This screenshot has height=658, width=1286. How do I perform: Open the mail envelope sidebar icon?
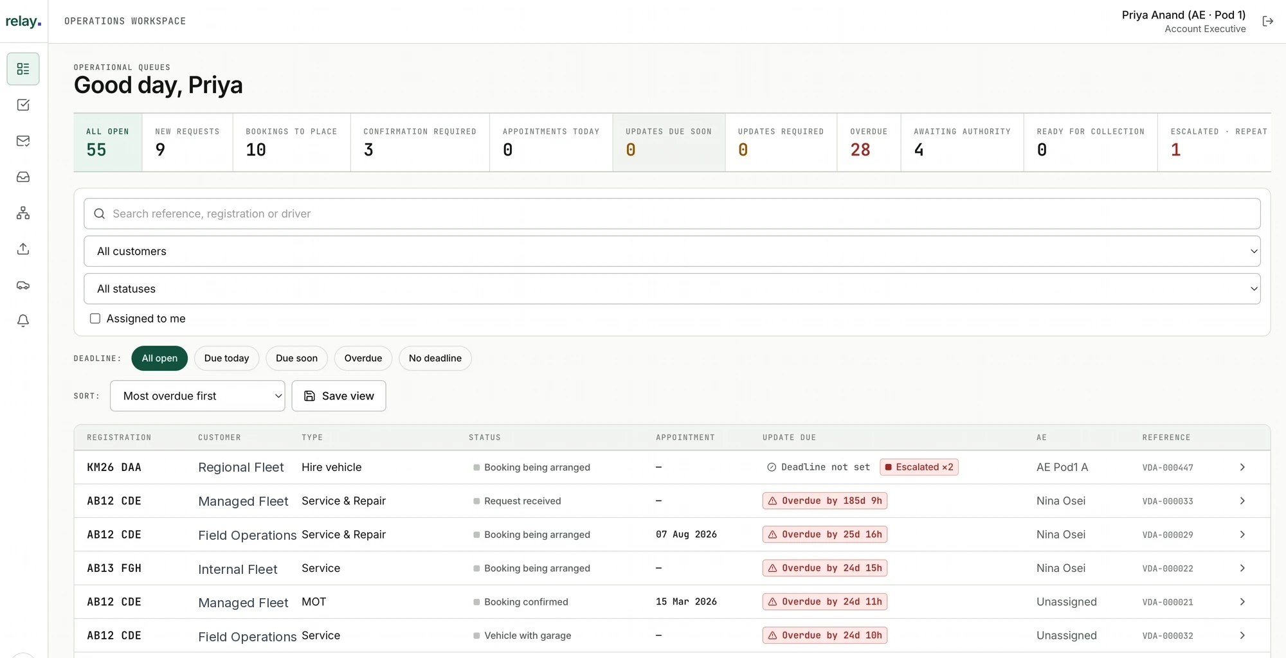(23, 141)
